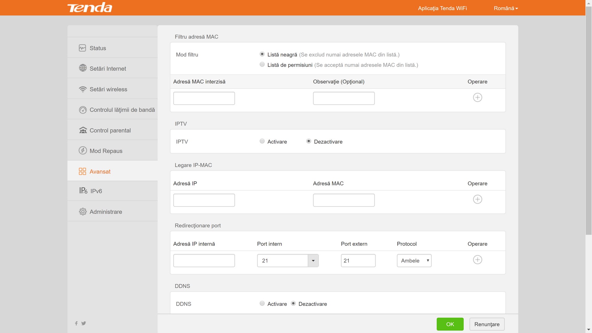592x333 pixels.
Task: Open the Română language dropdown
Action: pyautogui.click(x=506, y=8)
